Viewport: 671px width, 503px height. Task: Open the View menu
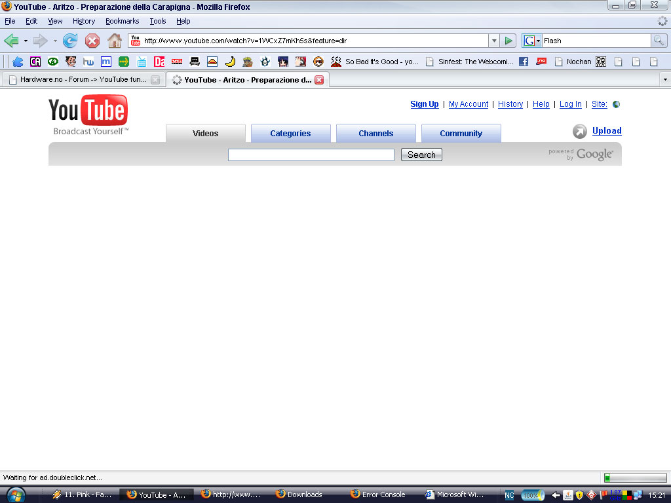[55, 21]
